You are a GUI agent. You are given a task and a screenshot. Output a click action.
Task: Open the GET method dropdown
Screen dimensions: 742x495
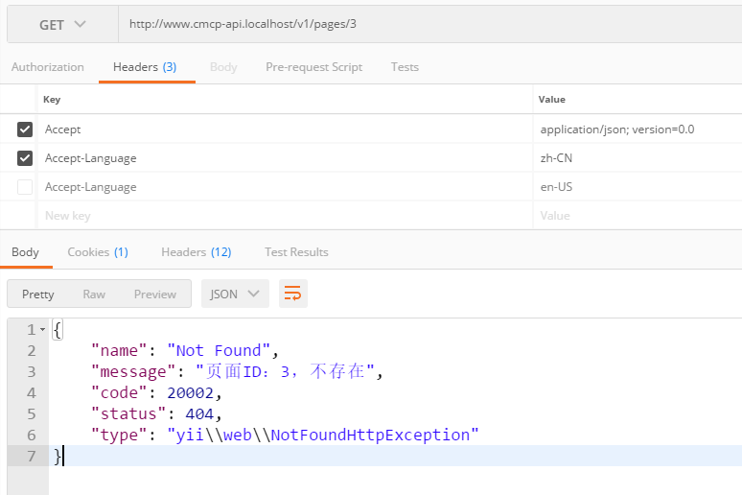pyautogui.click(x=62, y=24)
